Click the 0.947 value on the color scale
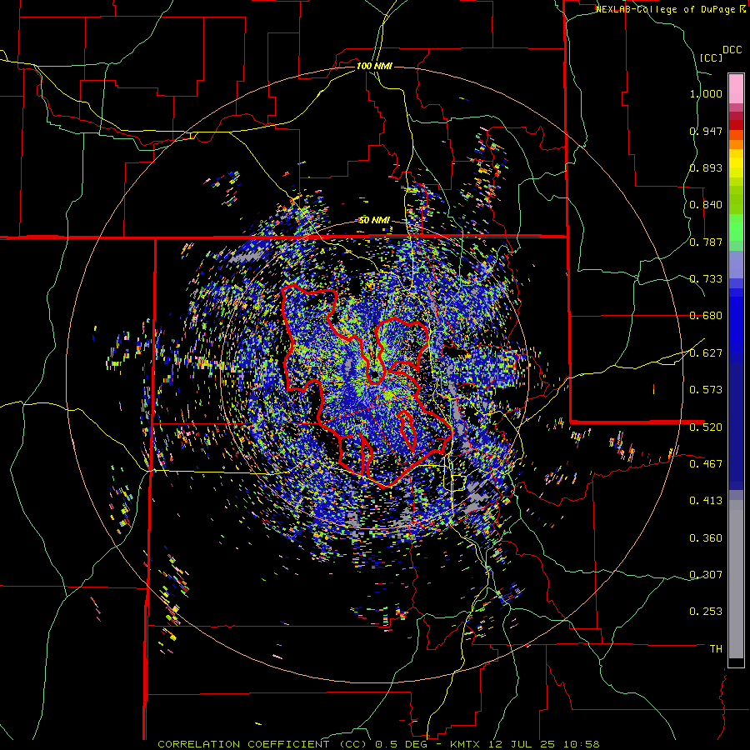This screenshot has height=750, width=750. [706, 131]
